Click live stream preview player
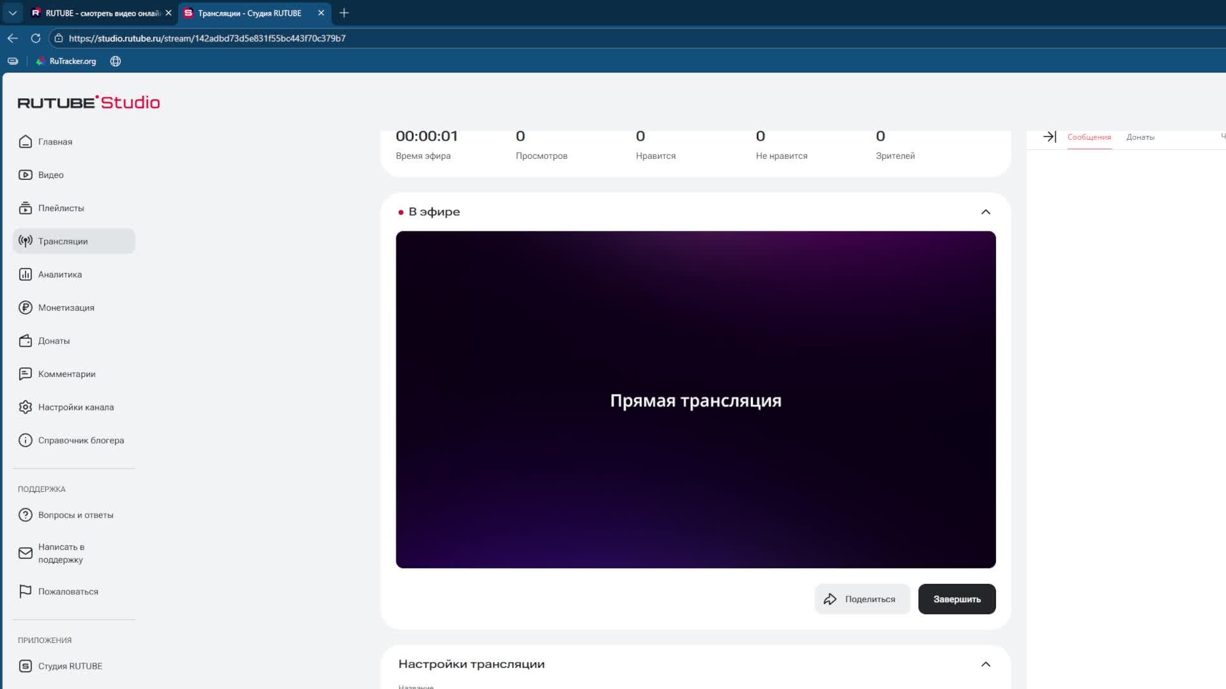The width and height of the screenshot is (1226, 689). click(x=695, y=399)
